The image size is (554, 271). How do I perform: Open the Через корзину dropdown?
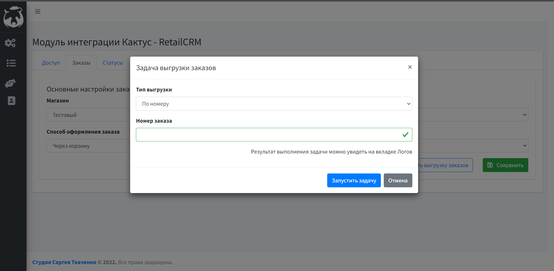88,146
